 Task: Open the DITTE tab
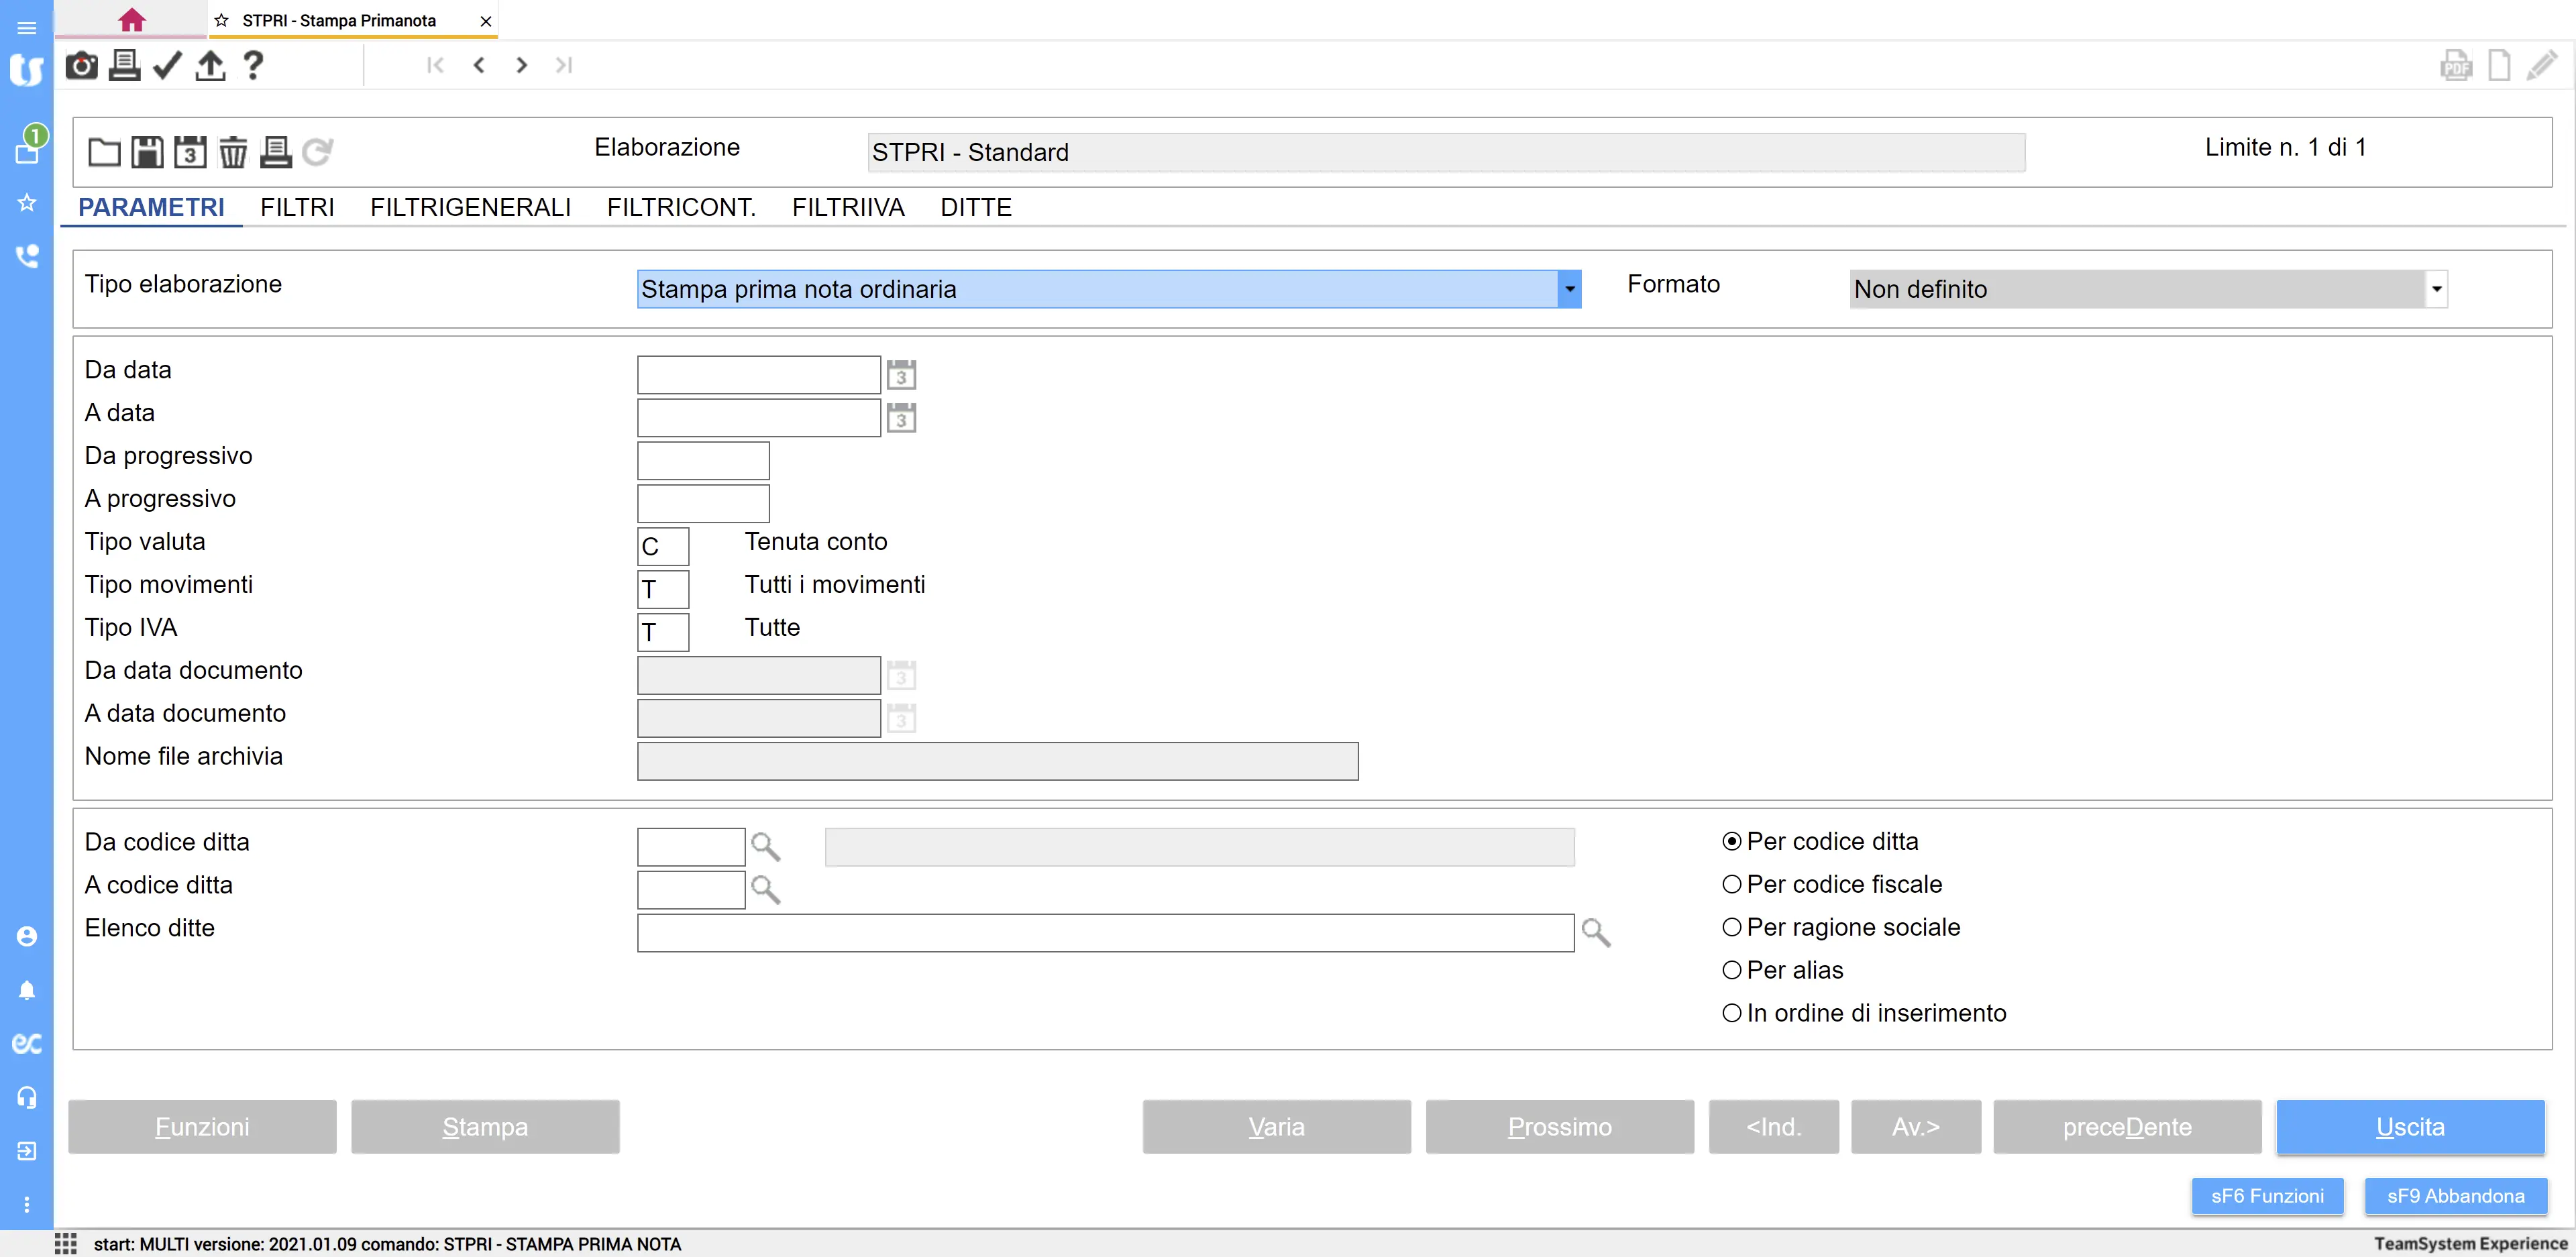975,207
